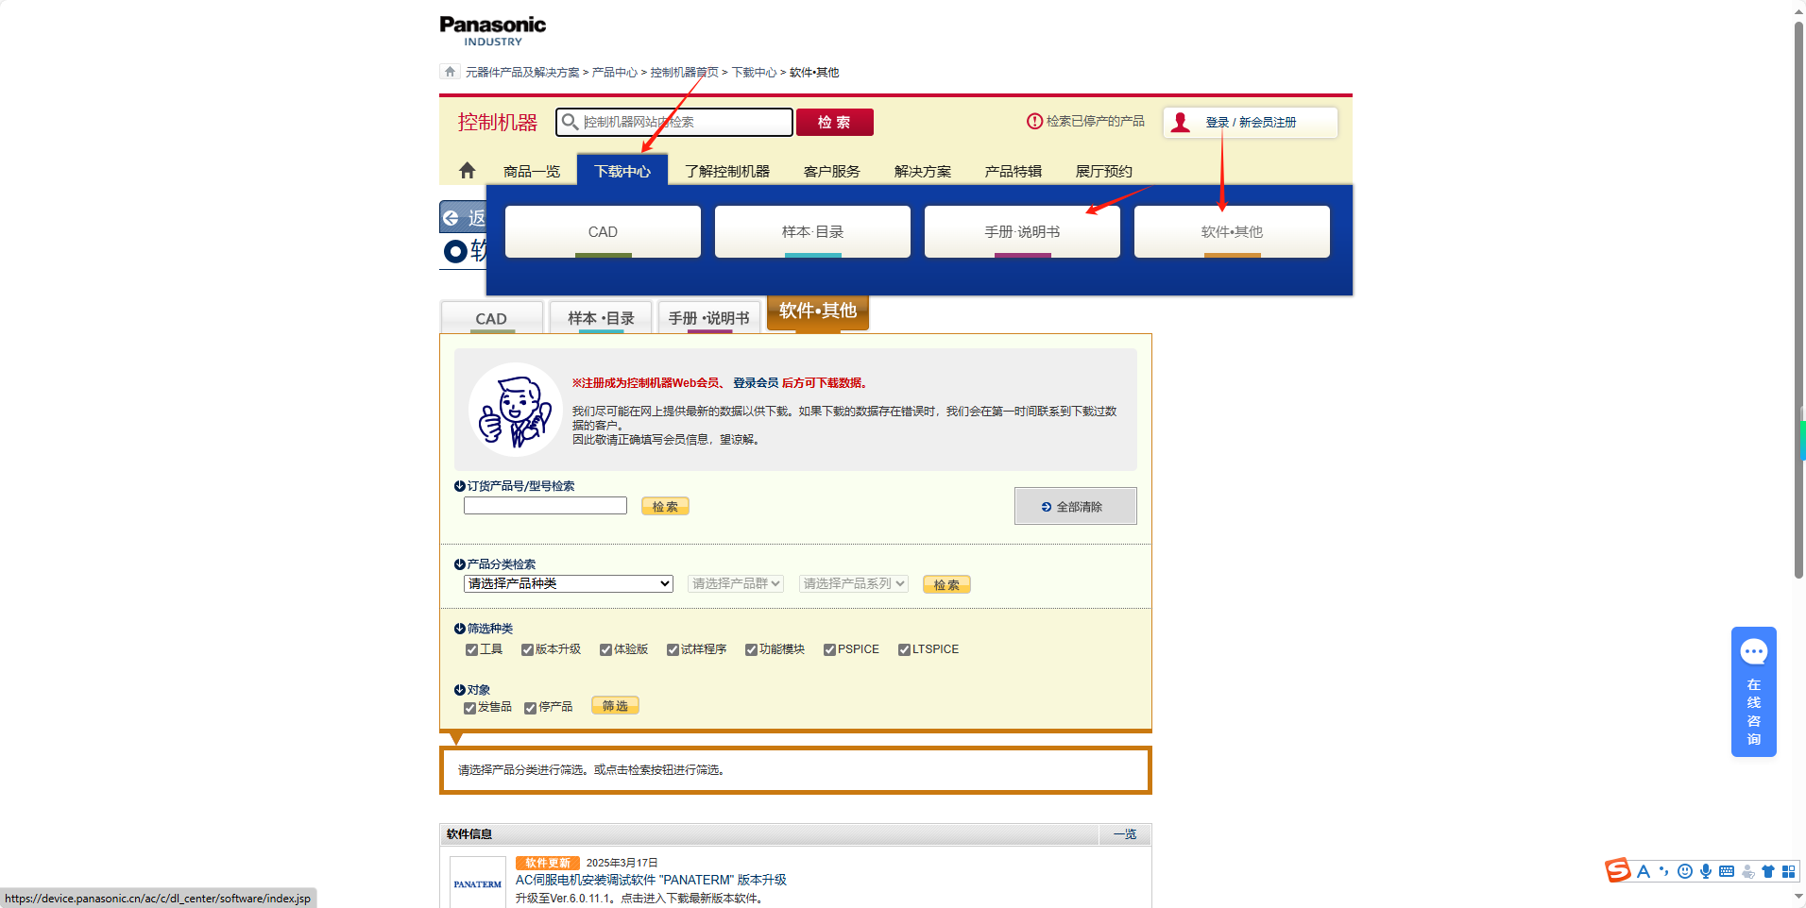Click the order number/model search input field
The height and width of the screenshot is (908, 1806).
click(x=545, y=506)
